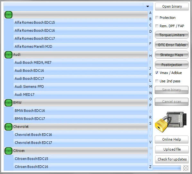
Task: Select Alfa Romeo Bosch EDC16
Action: tap(81, 30)
